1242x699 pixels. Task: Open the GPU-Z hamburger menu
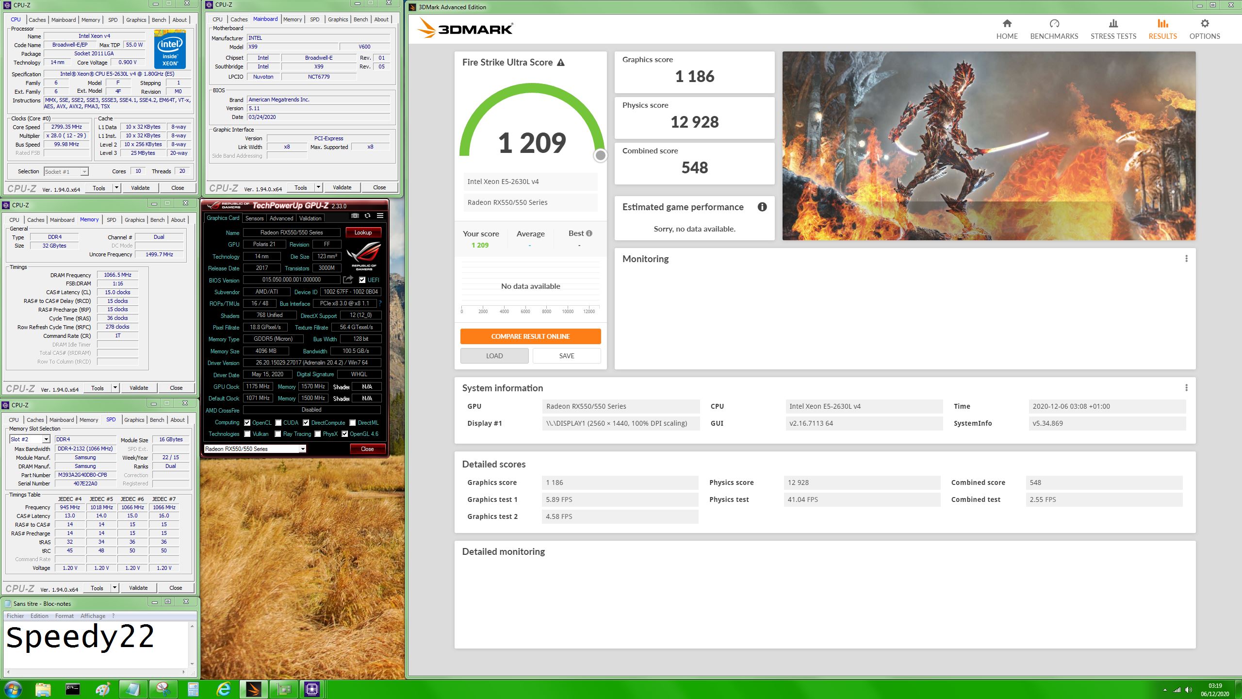coord(380,216)
